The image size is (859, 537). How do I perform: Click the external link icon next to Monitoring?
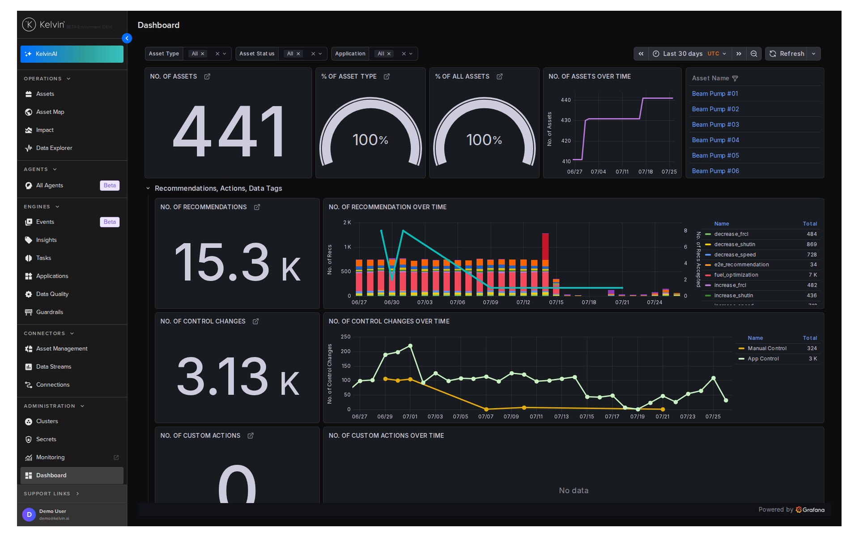coord(116,457)
